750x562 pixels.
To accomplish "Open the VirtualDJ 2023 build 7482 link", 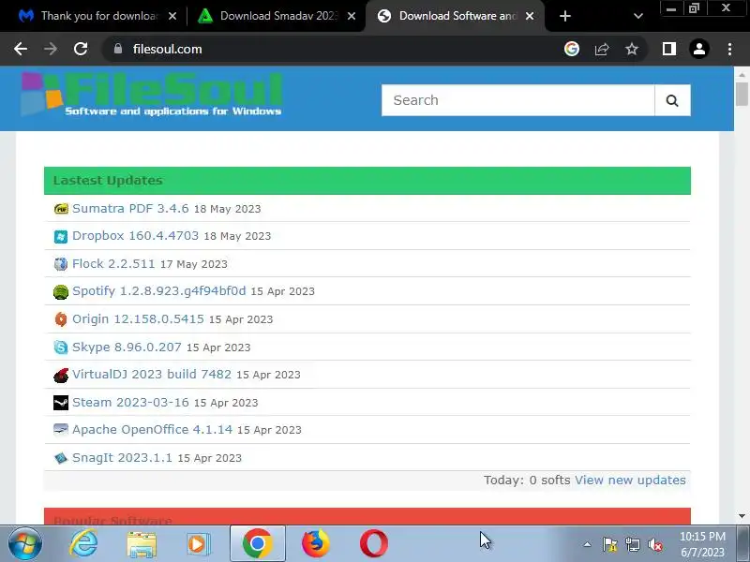I will (x=152, y=374).
